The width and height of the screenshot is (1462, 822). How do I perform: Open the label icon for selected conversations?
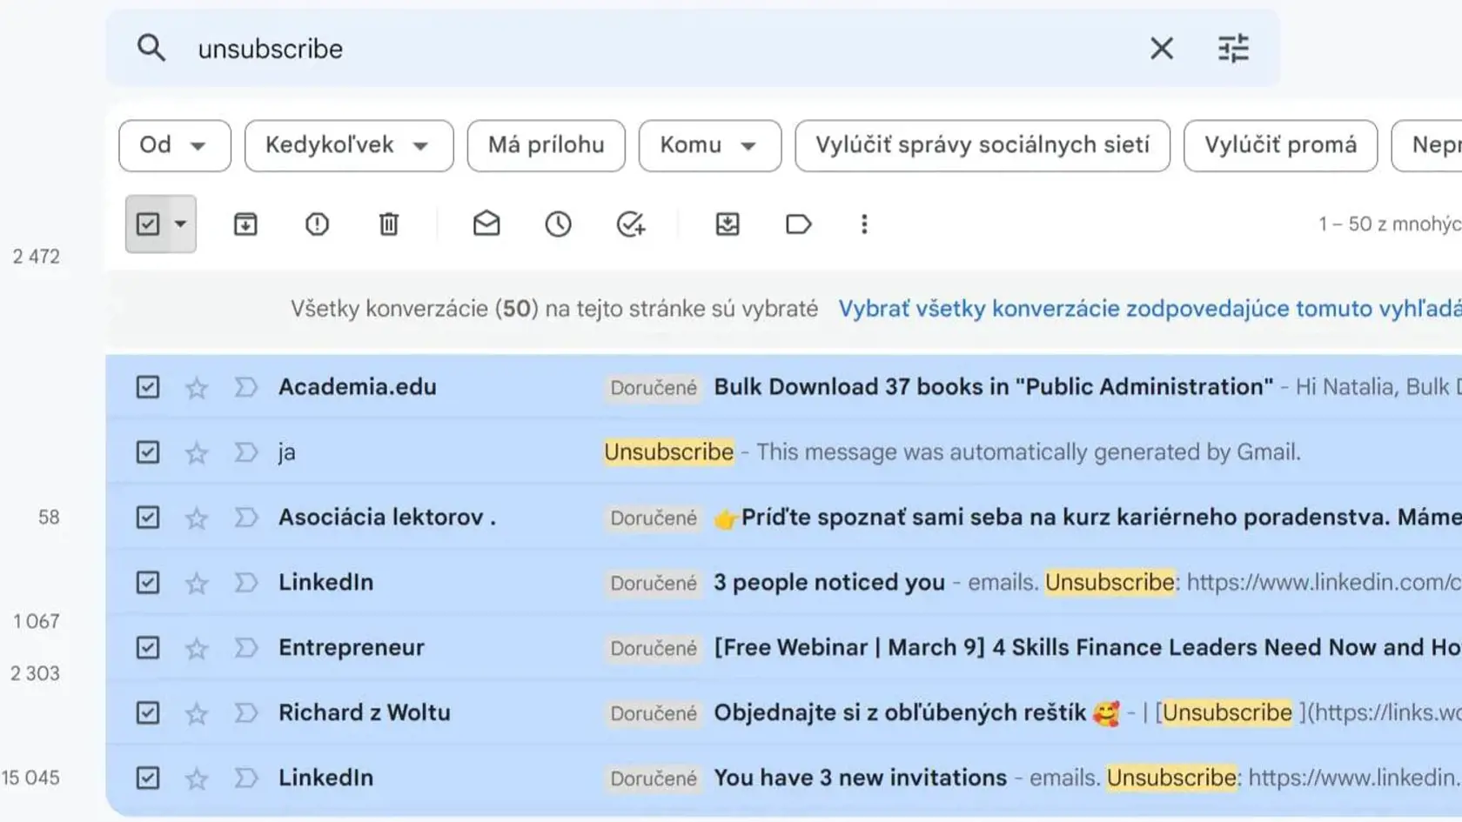point(798,224)
